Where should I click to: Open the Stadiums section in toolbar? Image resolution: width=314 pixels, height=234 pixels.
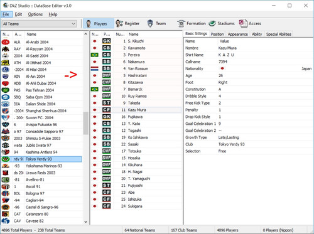222,23
